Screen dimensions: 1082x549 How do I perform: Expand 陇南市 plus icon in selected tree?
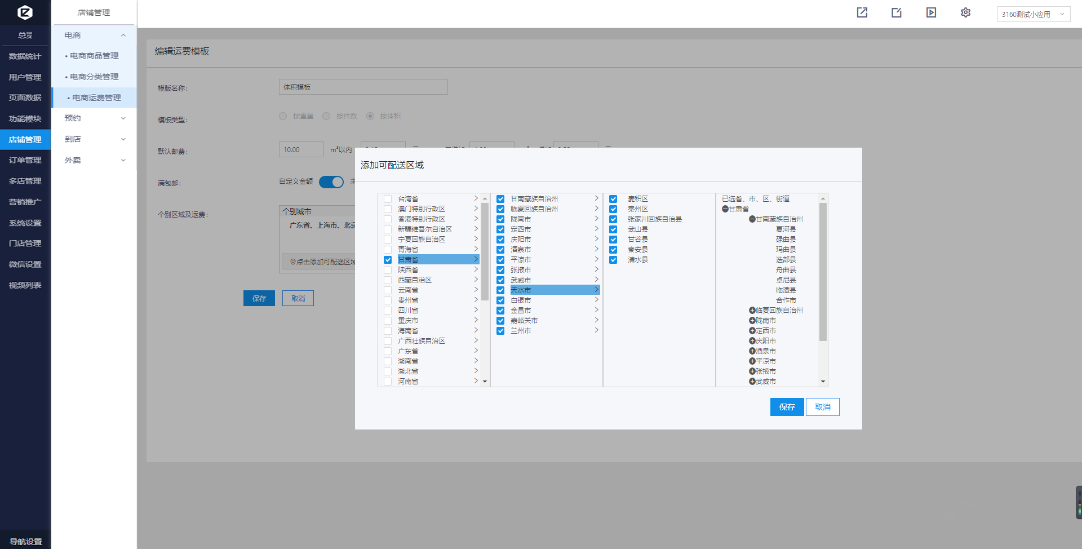752,321
